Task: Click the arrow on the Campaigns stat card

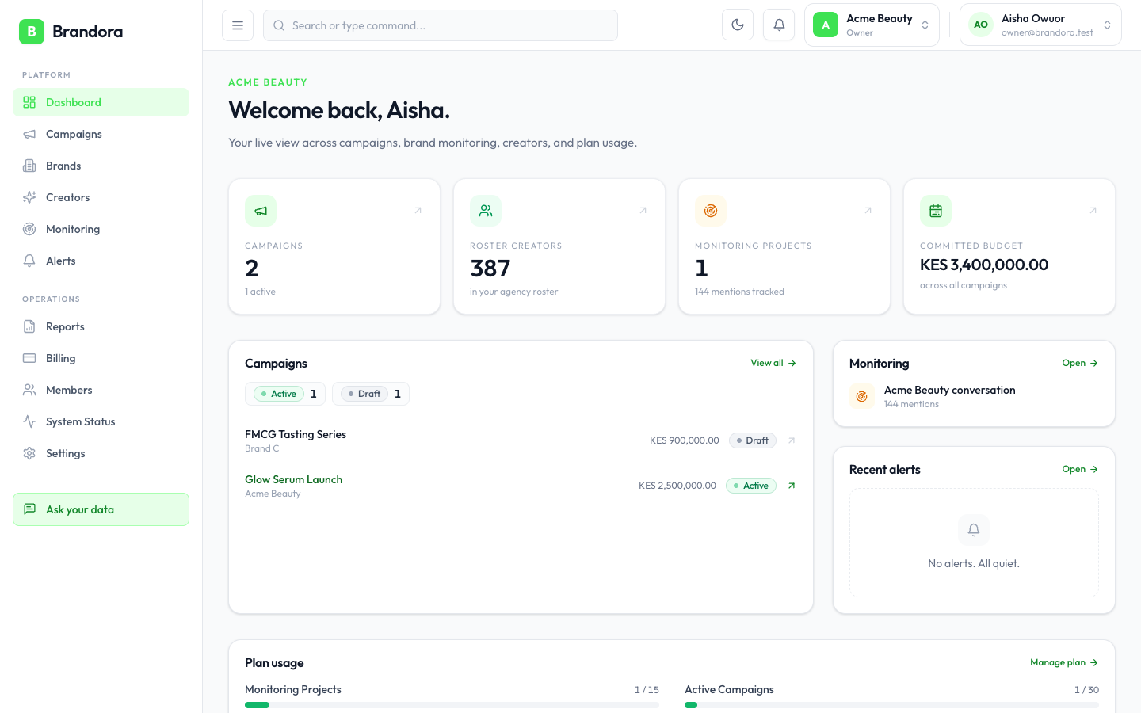Action: (x=418, y=210)
